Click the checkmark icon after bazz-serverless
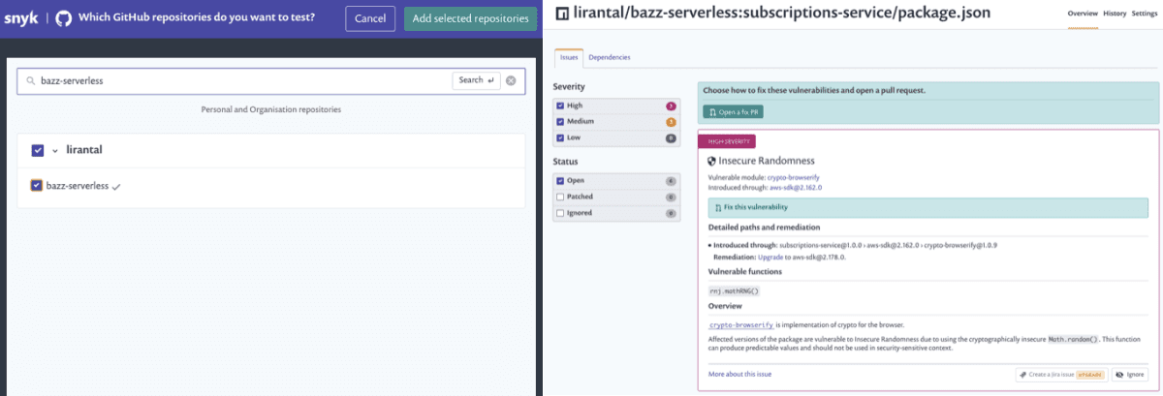 click(x=116, y=186)
